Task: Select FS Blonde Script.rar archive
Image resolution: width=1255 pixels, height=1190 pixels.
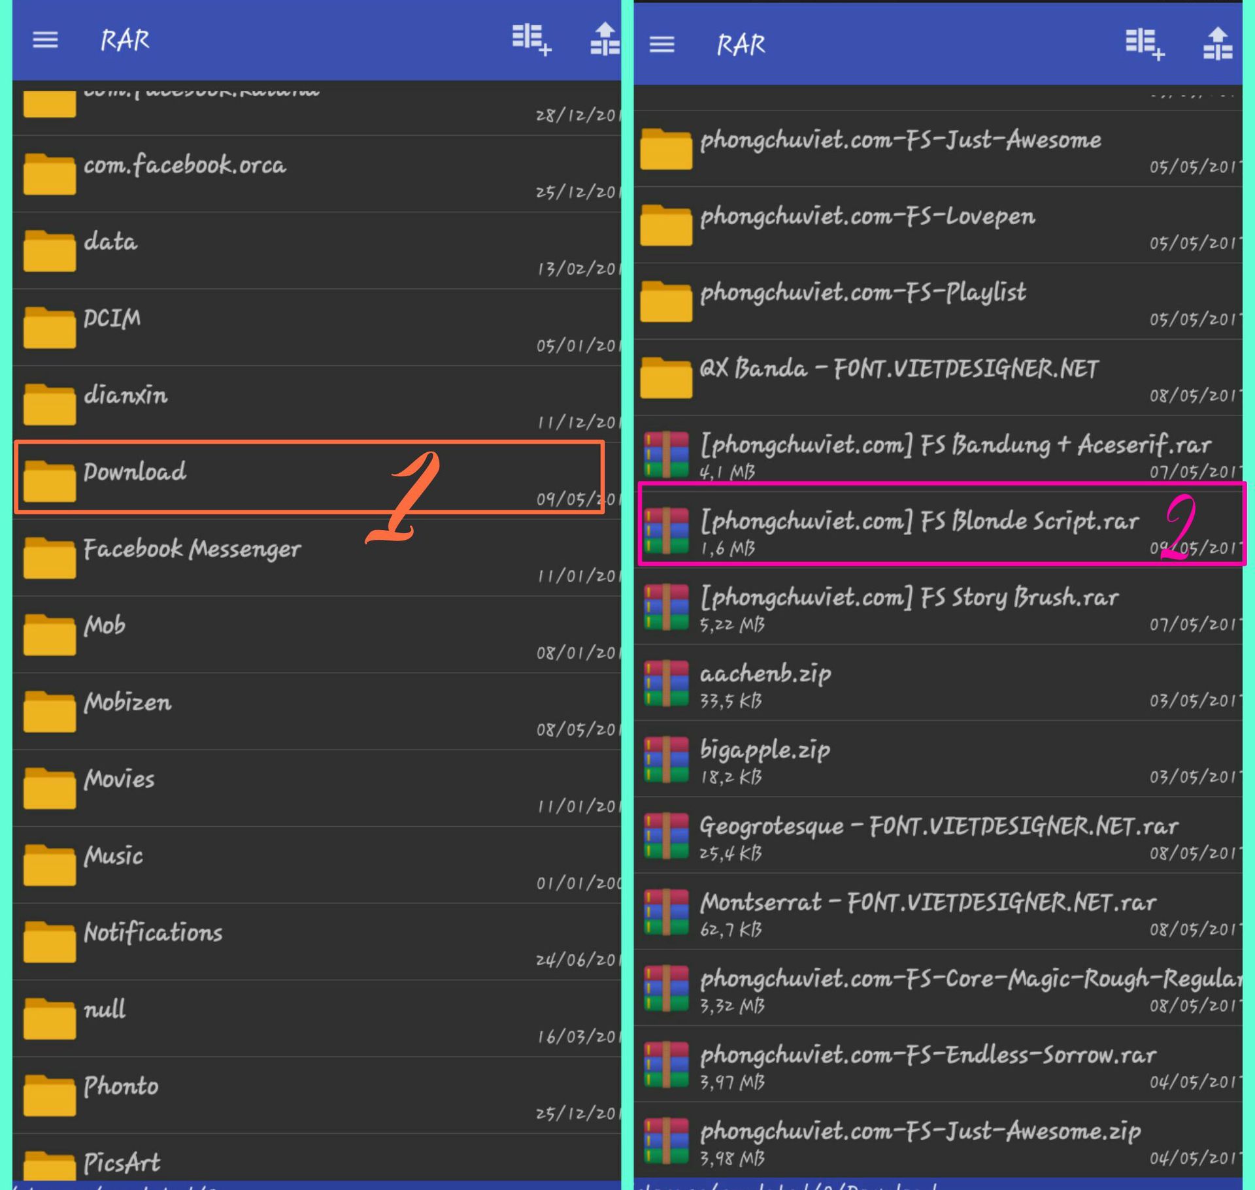Action: (x=918, y=522)
